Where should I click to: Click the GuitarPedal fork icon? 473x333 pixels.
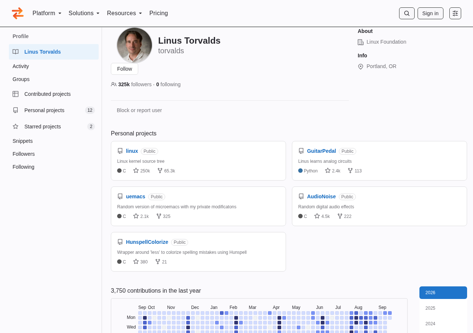click(350, 171)
